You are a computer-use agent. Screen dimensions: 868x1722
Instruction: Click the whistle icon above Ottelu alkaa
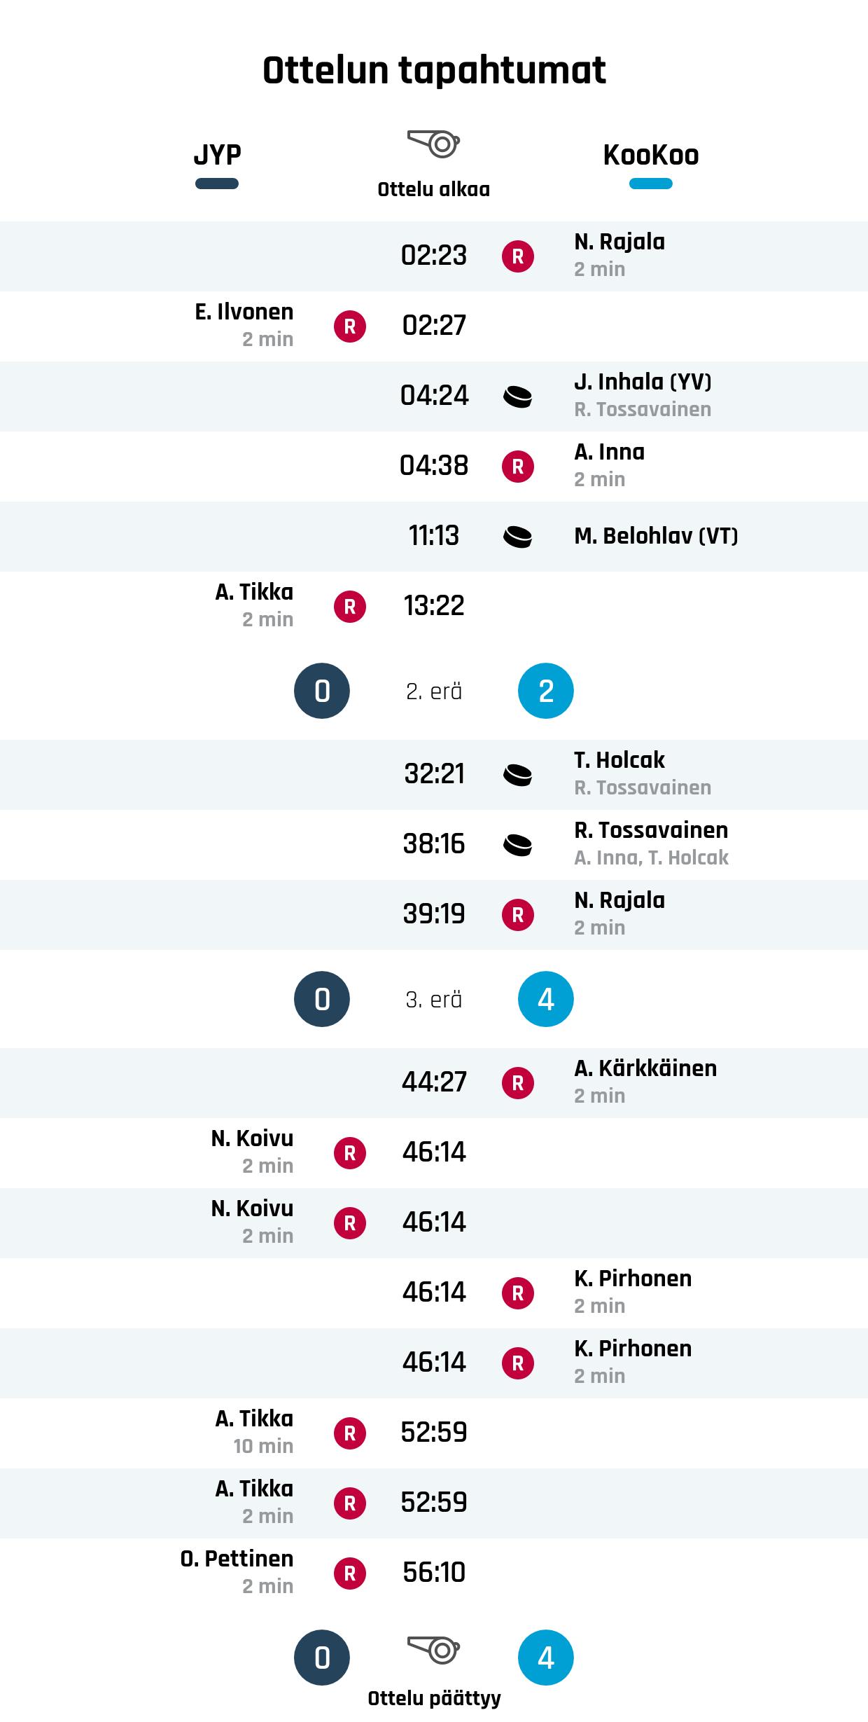[x=433, y=144]
